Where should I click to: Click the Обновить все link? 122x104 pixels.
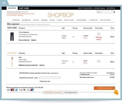click(85, 75)
